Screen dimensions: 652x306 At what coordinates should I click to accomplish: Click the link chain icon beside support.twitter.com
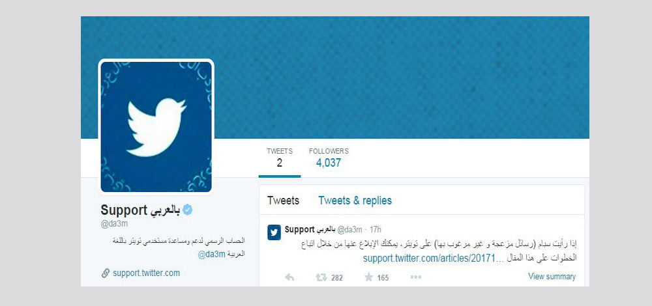(x=106, y=273)
